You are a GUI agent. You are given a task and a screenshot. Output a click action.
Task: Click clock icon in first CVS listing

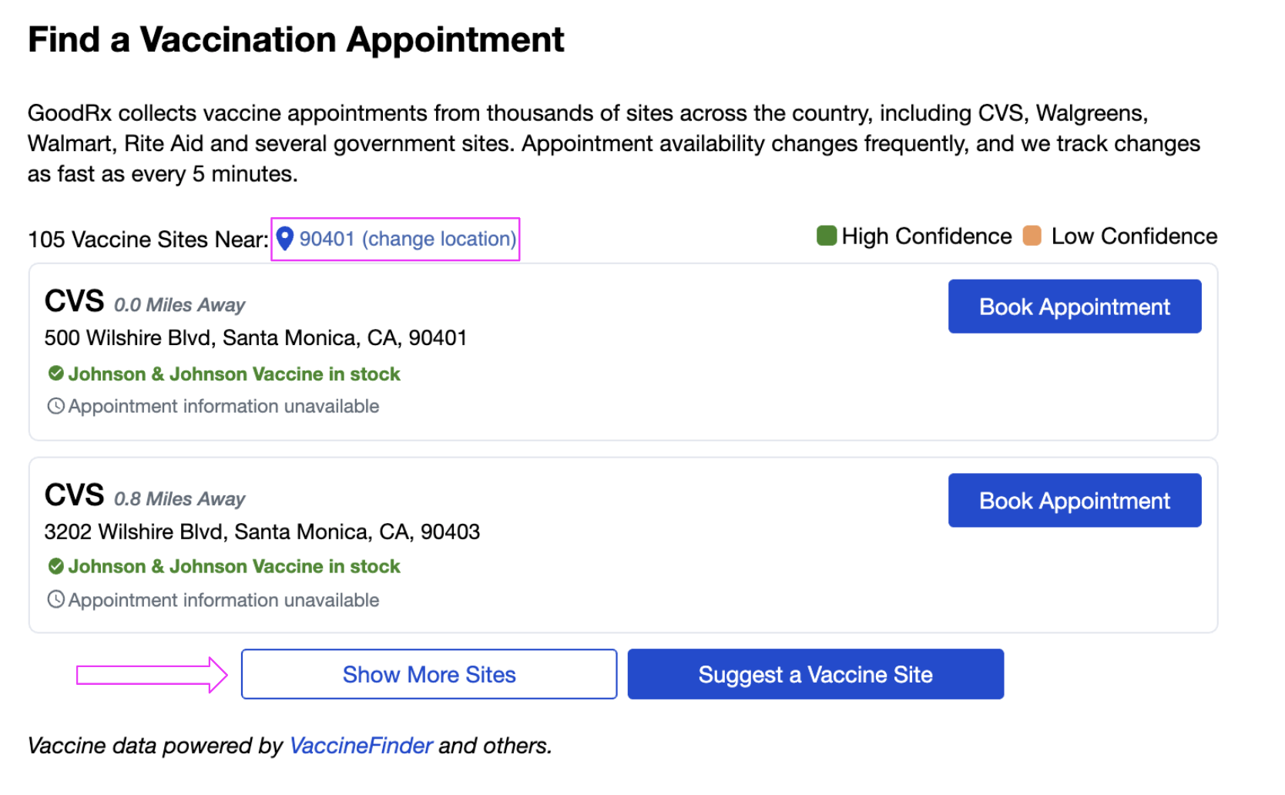coord(55,406)
